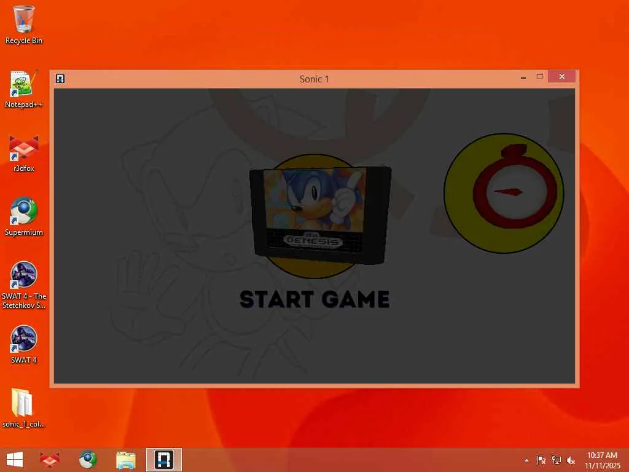Click the Supermium taskbar icon
Screen dimensions: 629x472
pos(87,460)
